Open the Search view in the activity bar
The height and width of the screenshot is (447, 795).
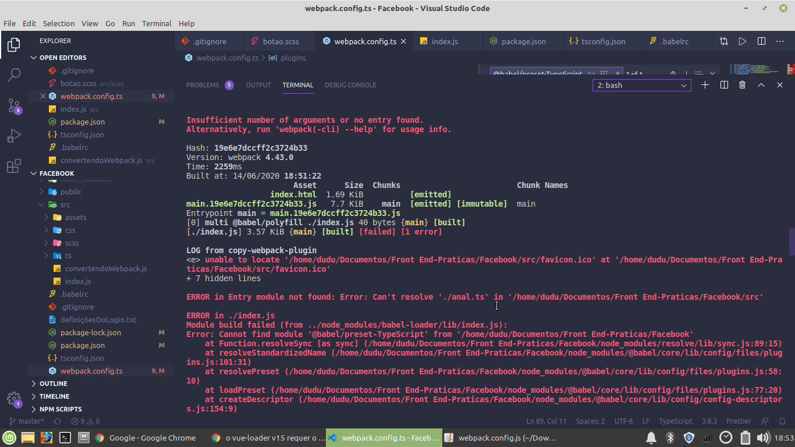tap(14, 75)
